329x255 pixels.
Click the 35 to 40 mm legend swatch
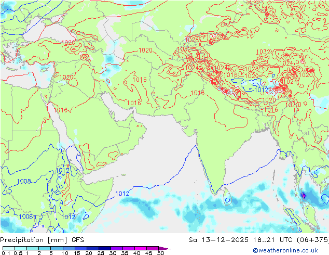point(129,248)
